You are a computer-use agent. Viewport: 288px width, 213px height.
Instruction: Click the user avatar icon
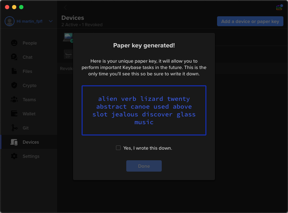pyautogui.click(x=10, y=21)
